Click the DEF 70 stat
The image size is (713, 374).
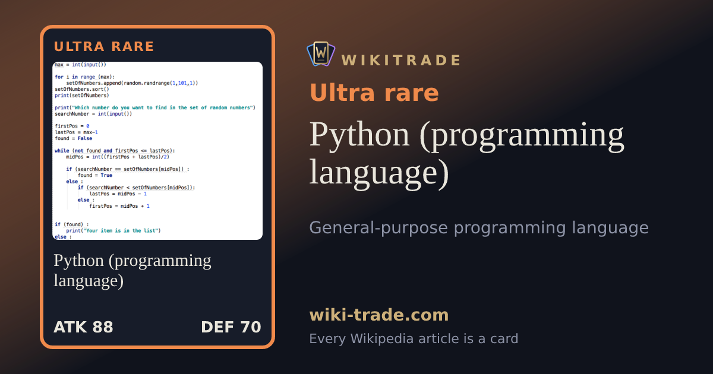tap(231, 327)
